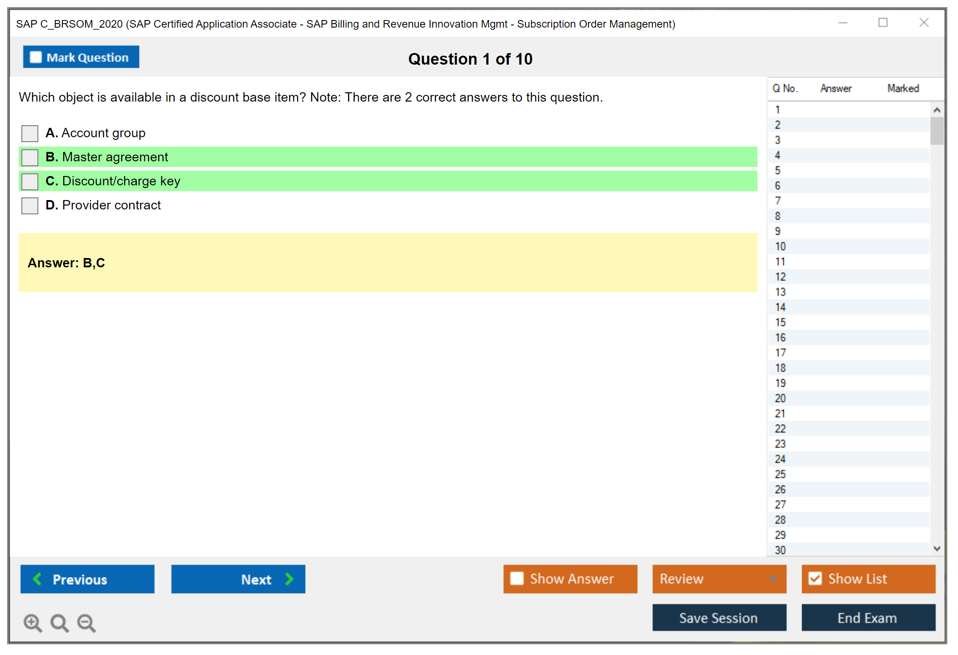Select the Discount/charge key checkbox
This screenshot has width=958, height=655.
pyautogui.click(x=30, y=181)
